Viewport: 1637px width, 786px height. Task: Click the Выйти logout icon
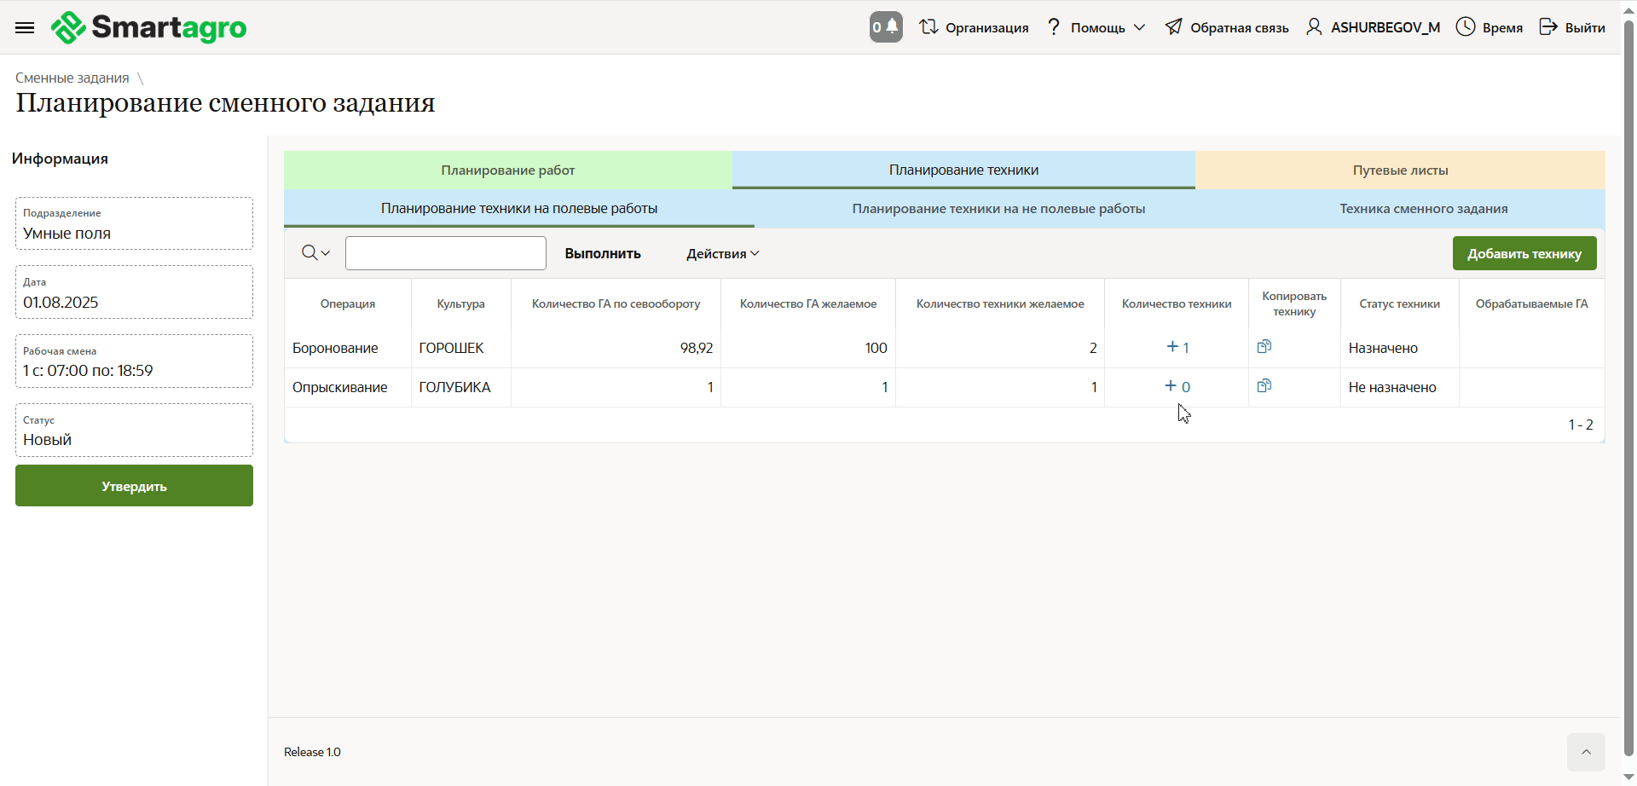[1548, 27]
